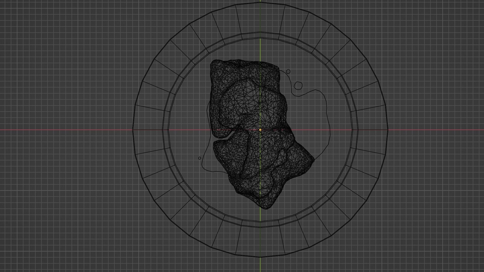Image resolution: width=484 pixels, height=272 pixels.
Task: Click the smallest circle right of mesh top
Action: point(288,72)
